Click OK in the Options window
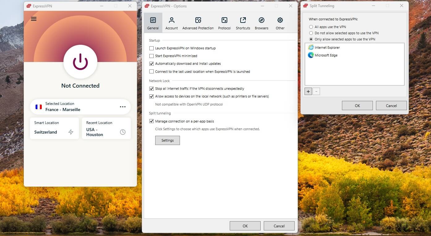 pos(245,226)
